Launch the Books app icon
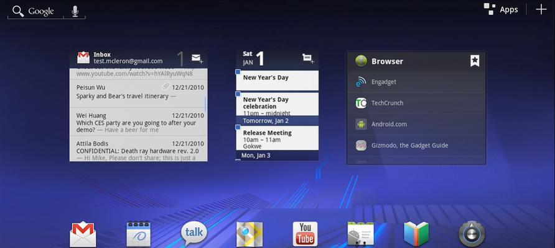The height and width of the screenshot is (248, 555). click(x=416, y=234)
